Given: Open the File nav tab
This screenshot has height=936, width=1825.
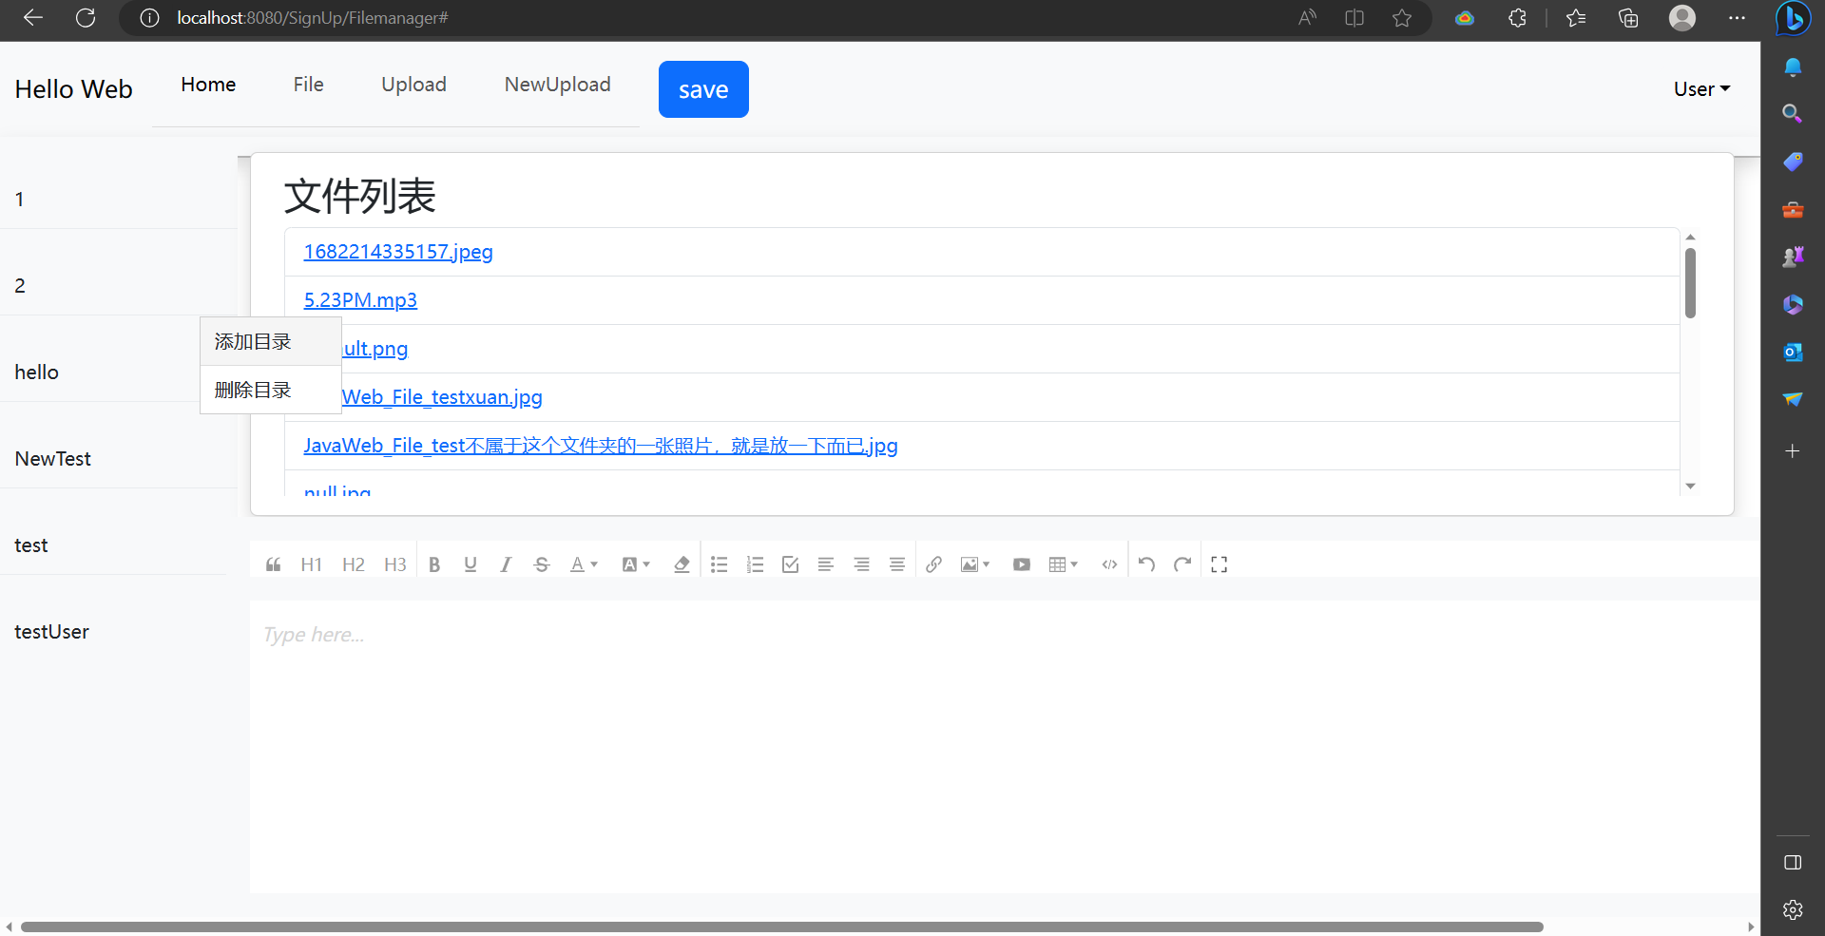Looking at the screenshot, I should tap(308, 85).
